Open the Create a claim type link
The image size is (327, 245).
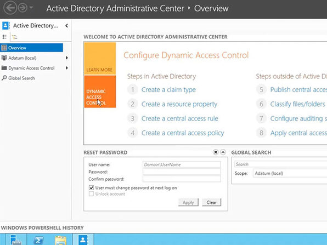pos(168,90)
